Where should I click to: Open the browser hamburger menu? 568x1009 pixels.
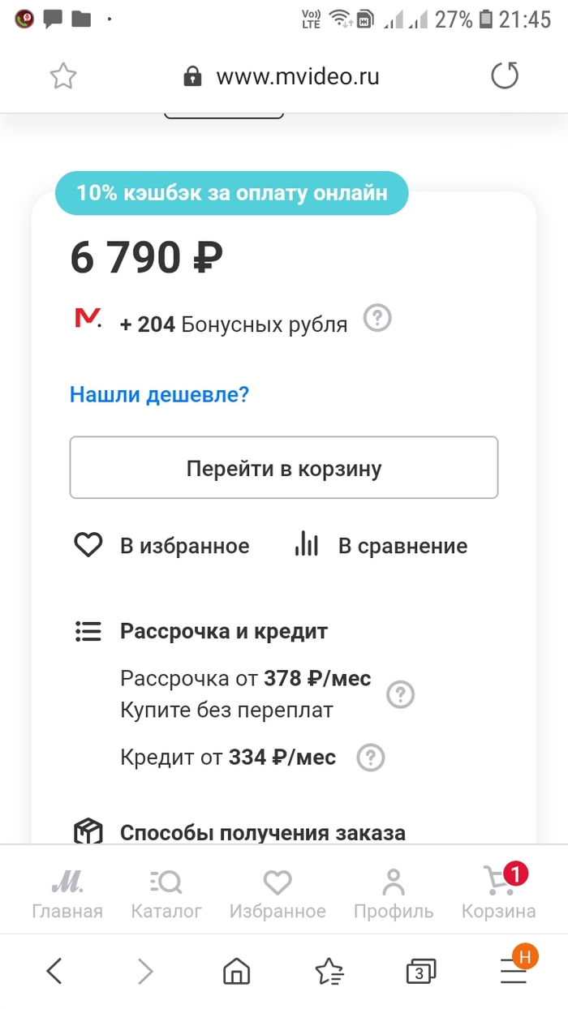coord(513,970)
